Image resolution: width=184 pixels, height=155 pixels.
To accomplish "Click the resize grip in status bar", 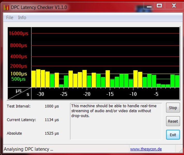I will click(181, 151).
